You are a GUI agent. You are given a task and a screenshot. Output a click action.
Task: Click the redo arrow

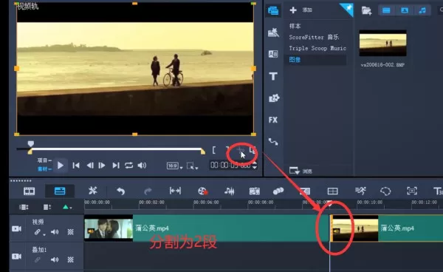click(148, 191)
